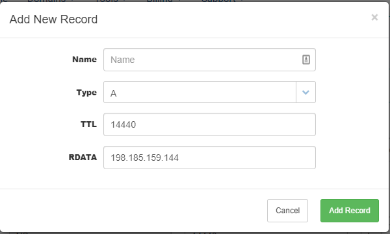Click the autofill contact icon in Name field

click(x=306, y=60)
